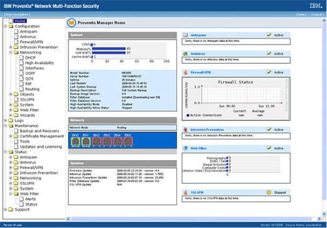Image resolution: width=327 pixels, height=228 pixels.
Task: Click the Memory% usage bar
Action: click(109, 49)
